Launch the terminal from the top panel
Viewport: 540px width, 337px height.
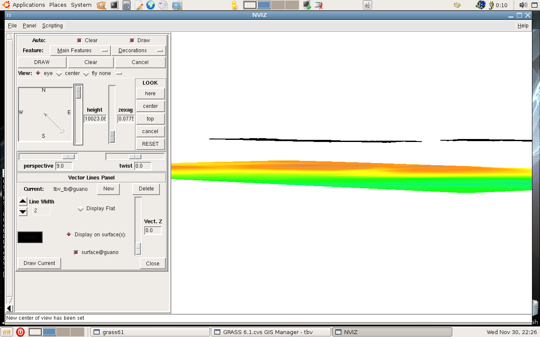[x=114, y=5]
